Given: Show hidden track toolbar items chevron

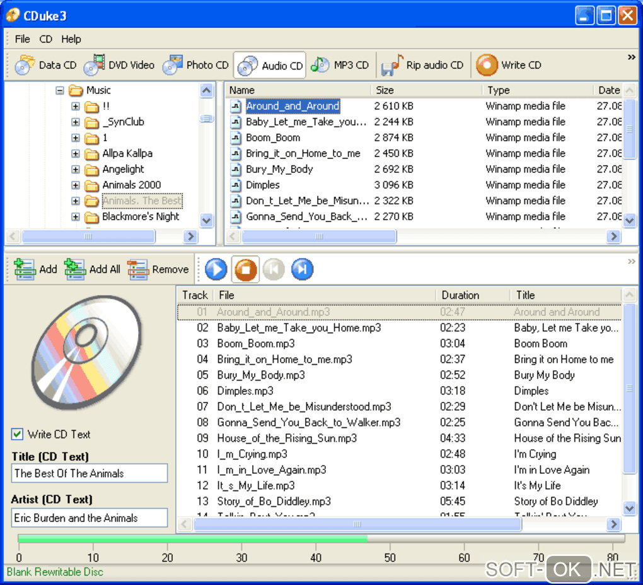Looking at the screenshot, I should point(631,261).
